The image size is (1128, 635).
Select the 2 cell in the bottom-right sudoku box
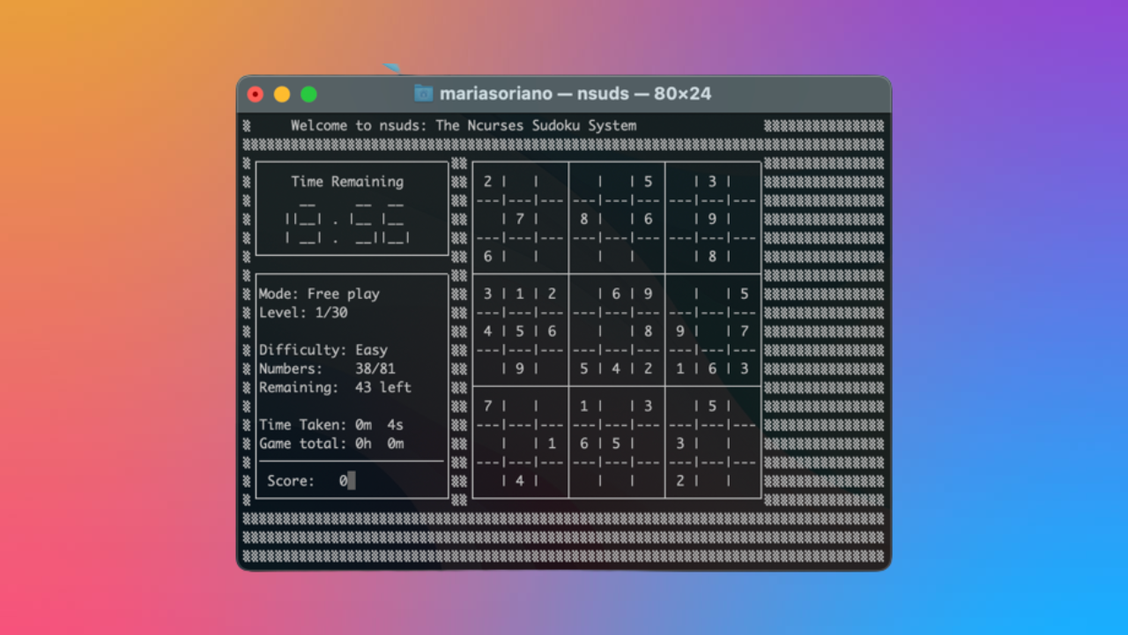pyautogui.click(x=680, y=481)
